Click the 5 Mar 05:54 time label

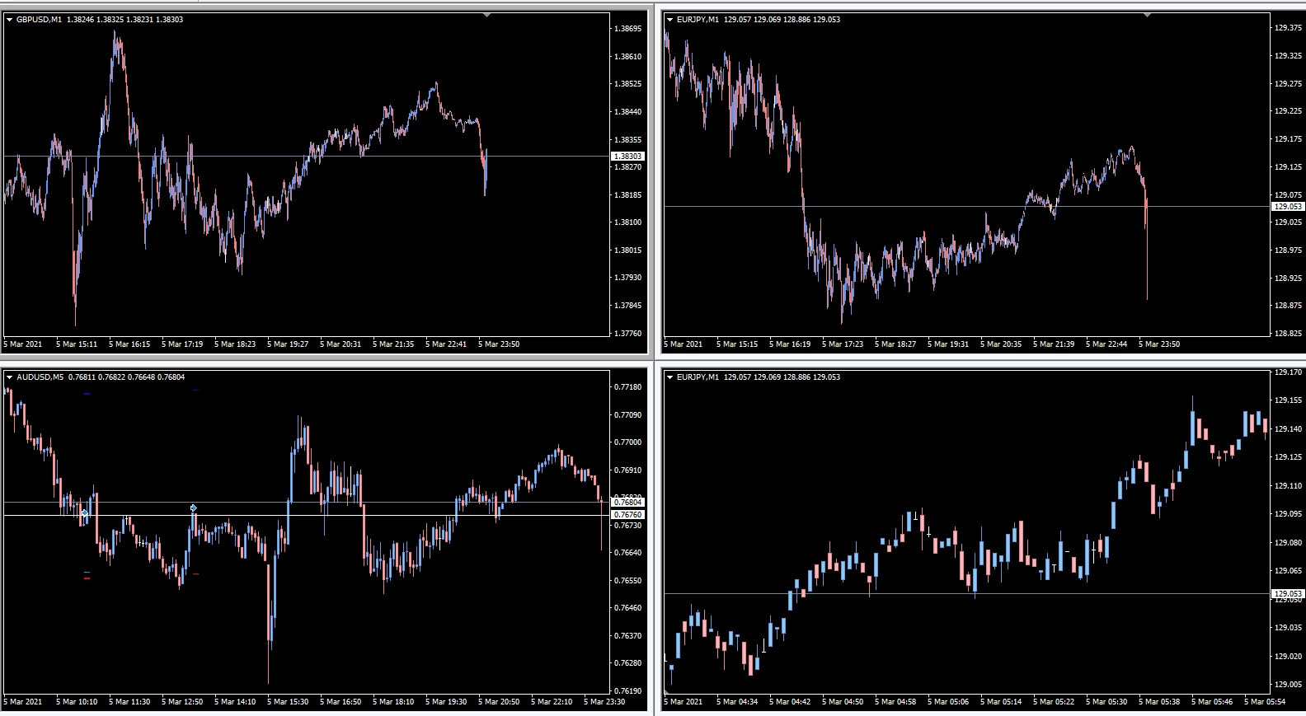tap(1265, 702)
